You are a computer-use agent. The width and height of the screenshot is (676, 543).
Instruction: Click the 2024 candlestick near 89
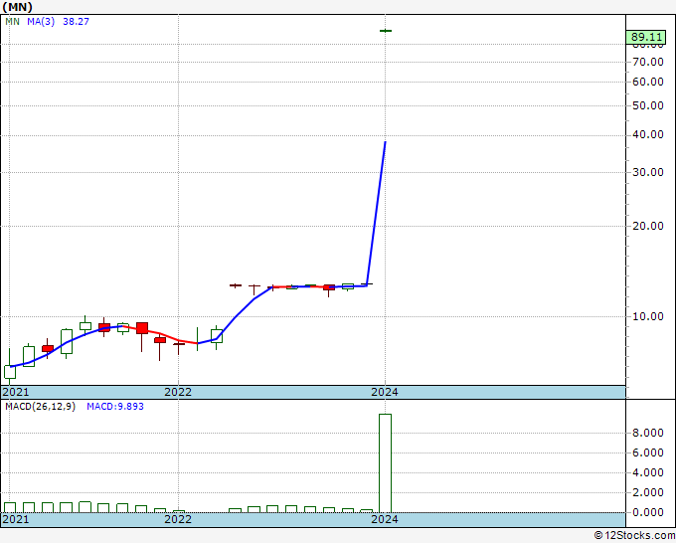pos(386,31)
